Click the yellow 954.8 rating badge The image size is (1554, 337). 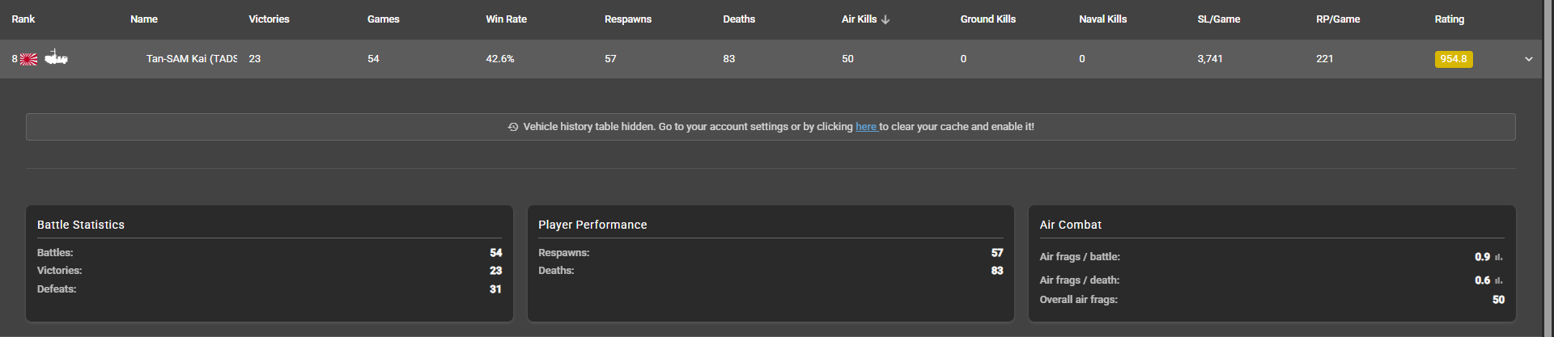pos(1454,59)
